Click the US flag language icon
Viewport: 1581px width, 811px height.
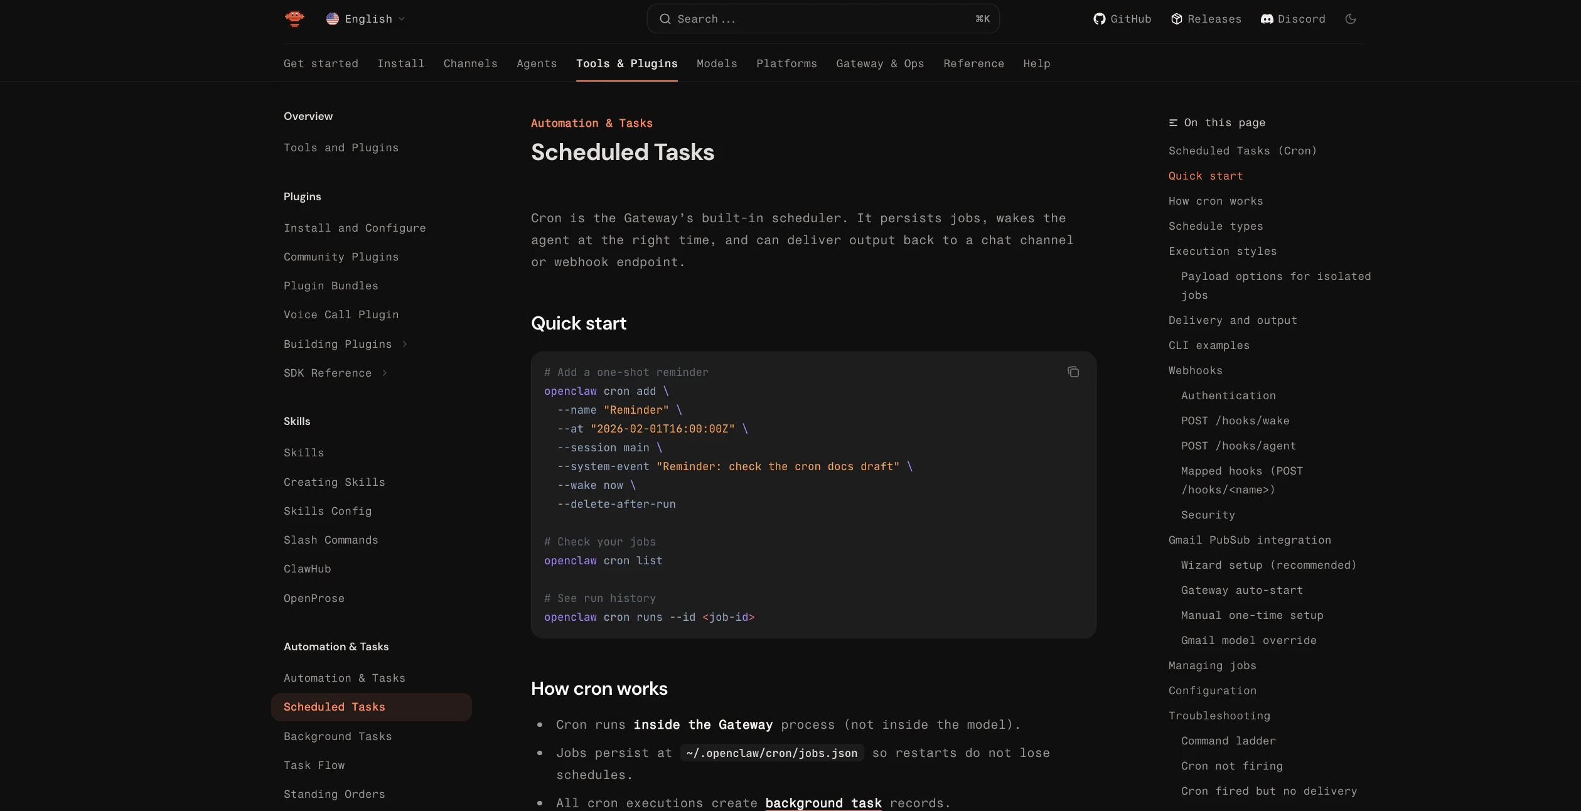click(x=333, y=19)
